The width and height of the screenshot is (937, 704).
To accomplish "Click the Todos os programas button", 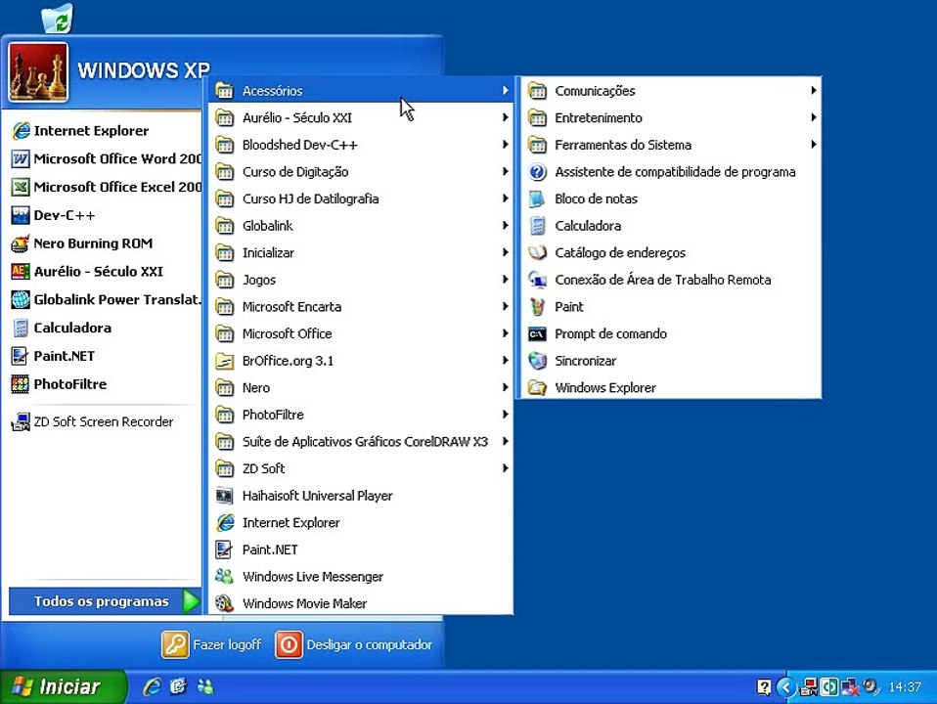I will pyautogui.click(x=106, y=601).
